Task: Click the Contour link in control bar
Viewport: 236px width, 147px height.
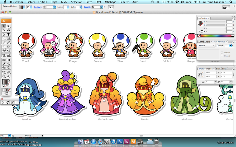Action: pos(37,7)
